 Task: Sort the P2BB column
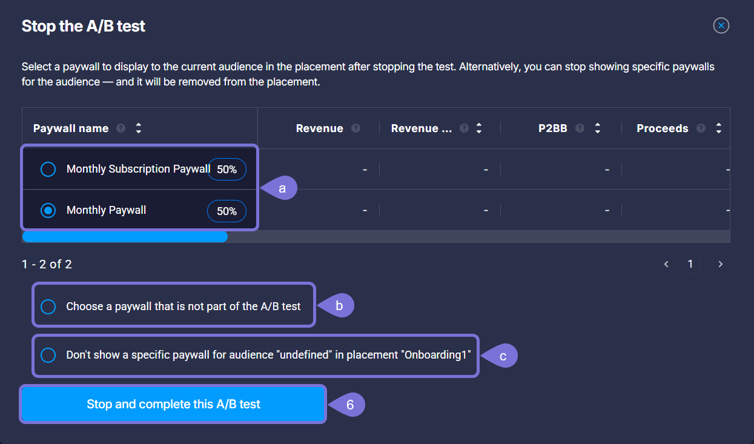click(x=598, y=128)
